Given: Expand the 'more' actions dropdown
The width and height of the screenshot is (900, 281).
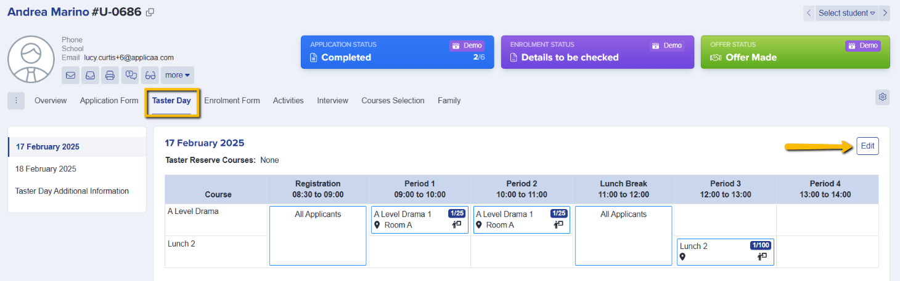Looking at the screenshot, I should click(178, 76).
